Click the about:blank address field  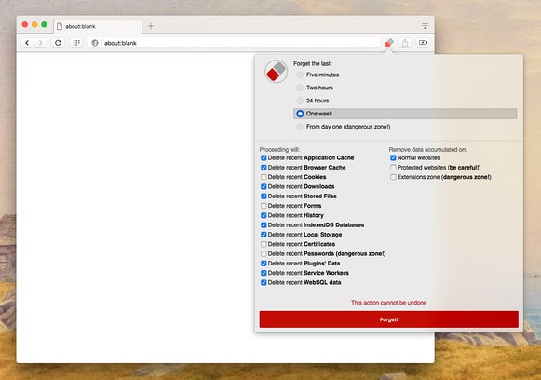coord(235,43)
